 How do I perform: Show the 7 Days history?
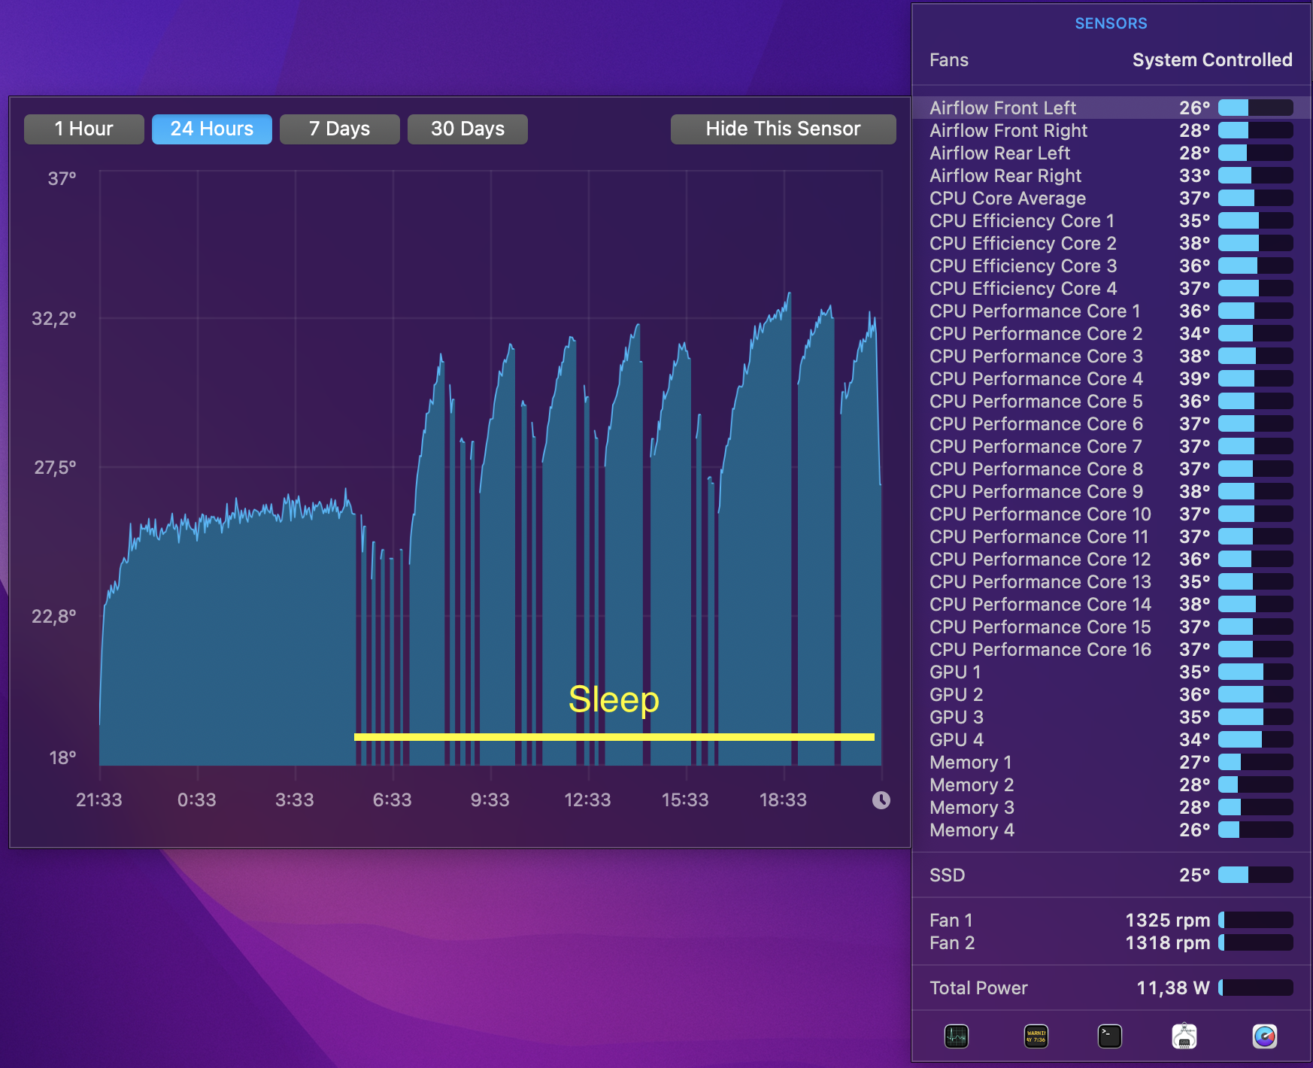click(340, 129)
